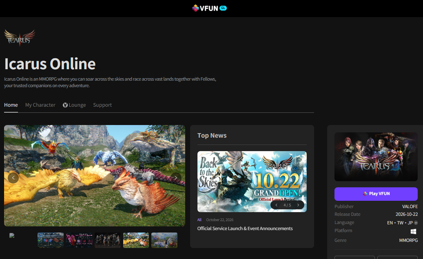Select the white creatures meadow thumbnail
Viewport: 423px width, 259px height.
coord(164,240)
